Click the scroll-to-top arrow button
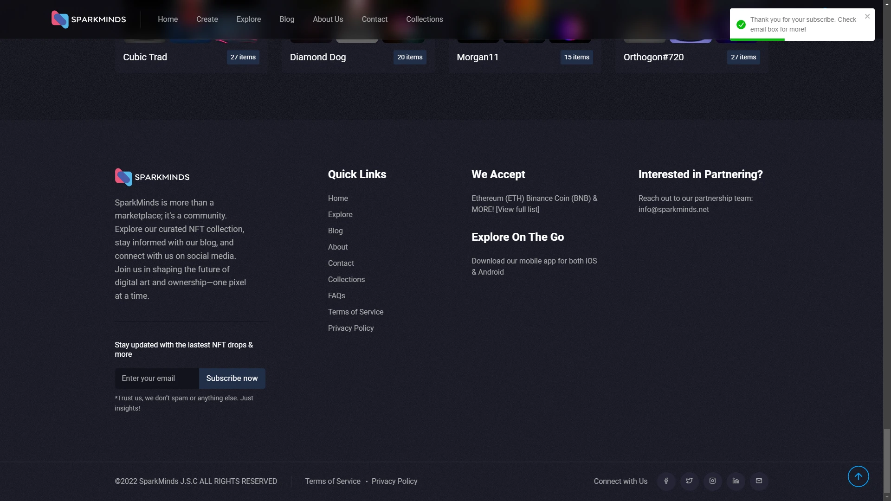The height and width of the screenshot is (501, 891). tap(858, 476)
